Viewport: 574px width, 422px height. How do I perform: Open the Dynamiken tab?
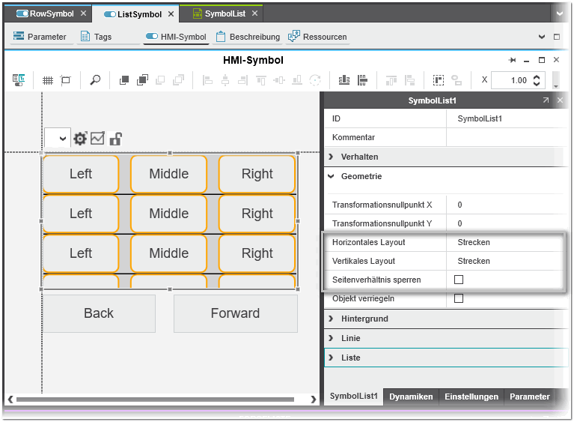(411, 397)
